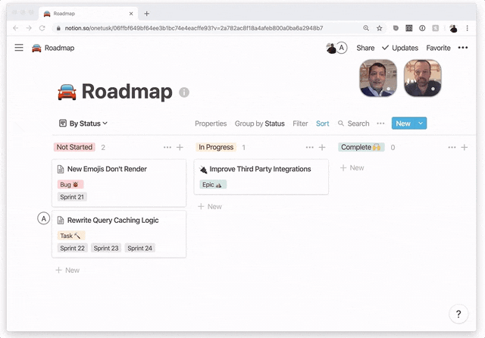The width and height of the screenshot is (485, 338).
Task: Click the Sprint 21 tag
Action: click(x=72, y=197)
